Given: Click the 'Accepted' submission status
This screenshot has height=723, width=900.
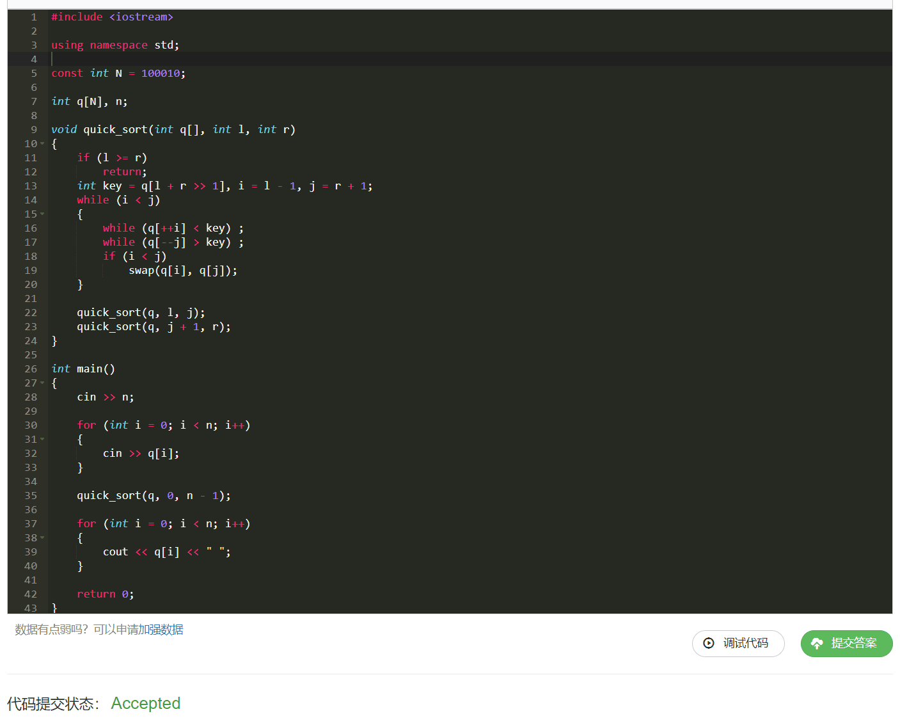Looking at the screenshot, I should (x=146, y=703).
